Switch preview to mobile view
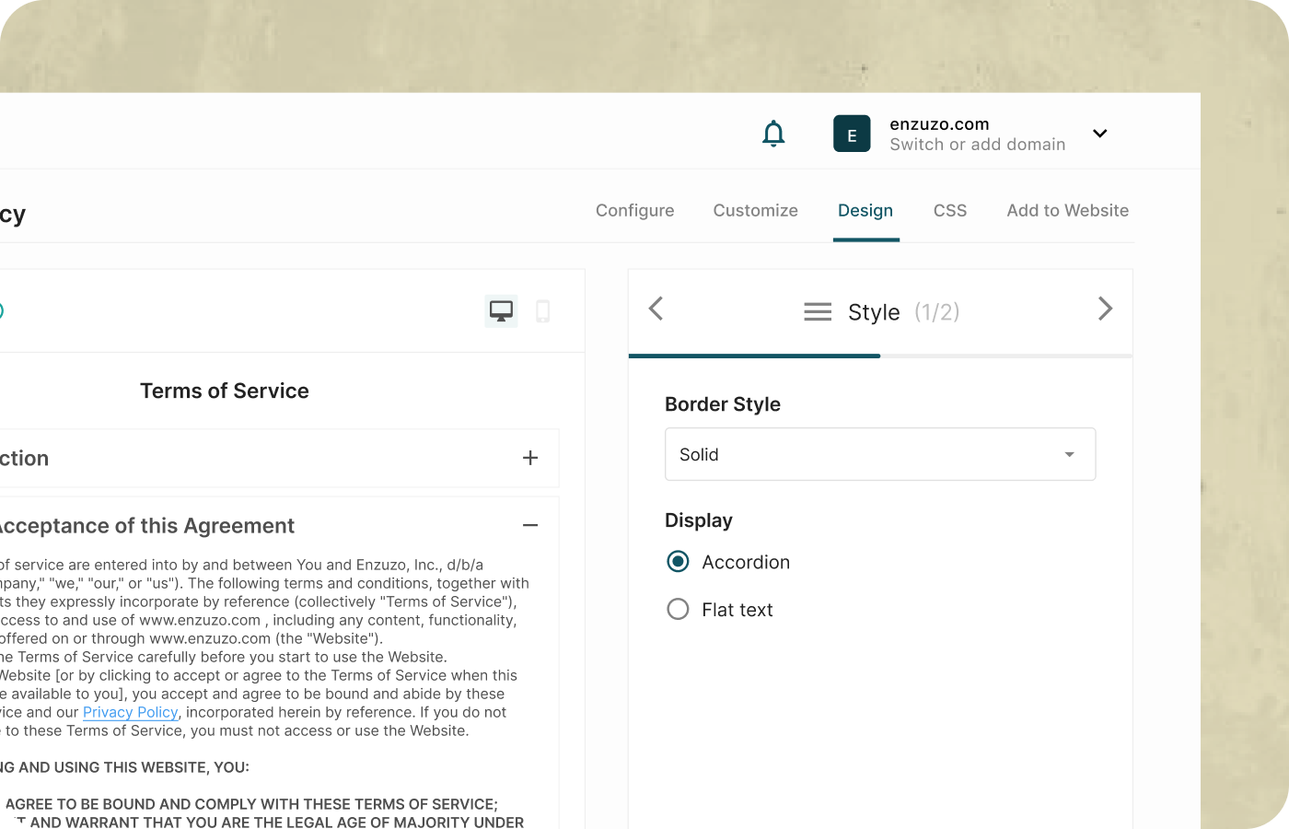Screen dimensions: 1289x829 (x=543, y=311)
